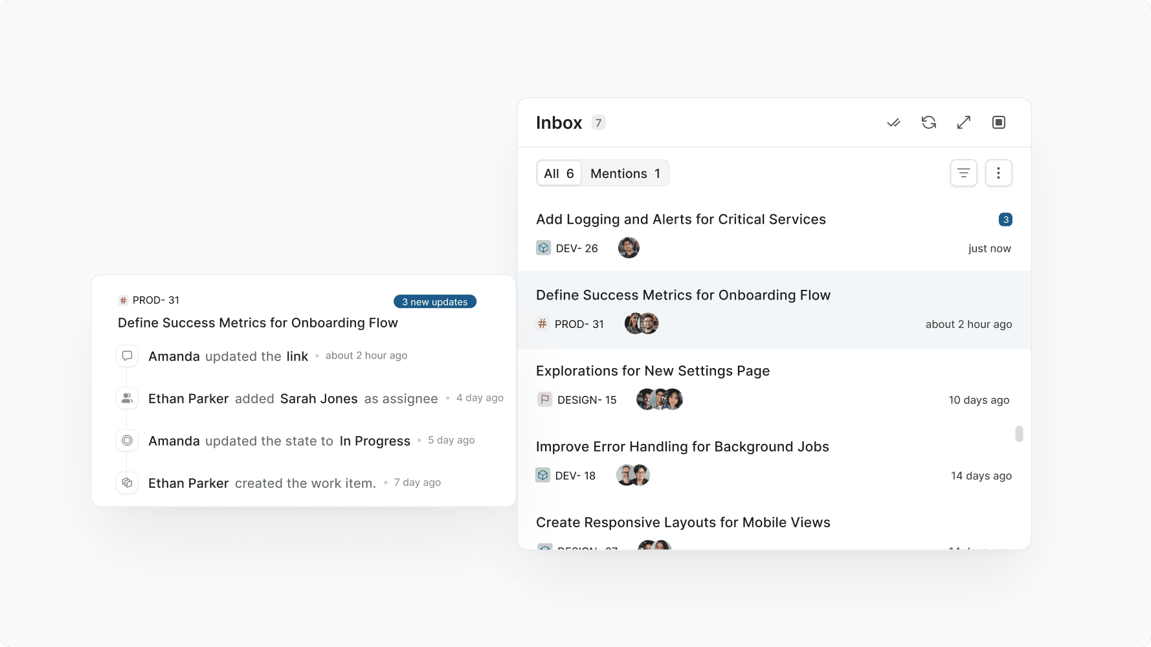Click the comment icon next to Amanda's link update
The width and height of the screenshot is (1151, 647).
point(127,355)
